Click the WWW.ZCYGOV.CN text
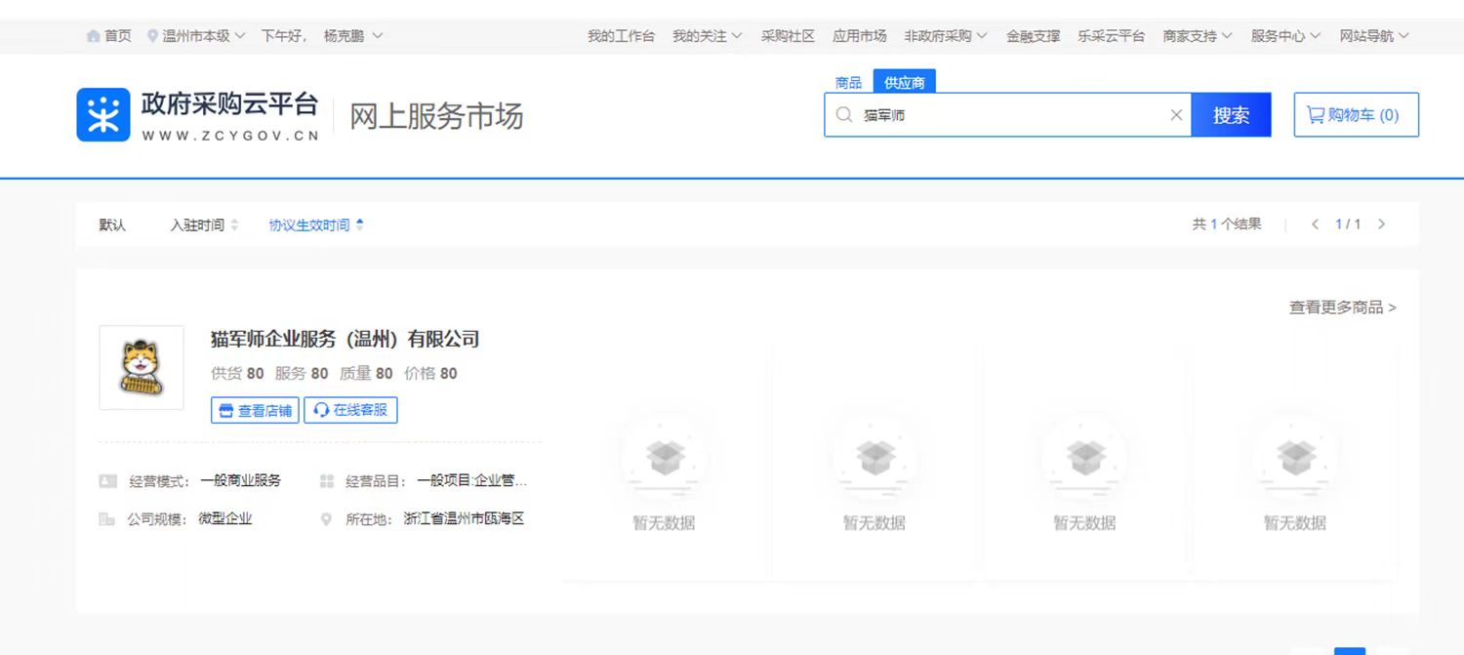The width and height of the screenshot is (1464, 655). point(230,137)
